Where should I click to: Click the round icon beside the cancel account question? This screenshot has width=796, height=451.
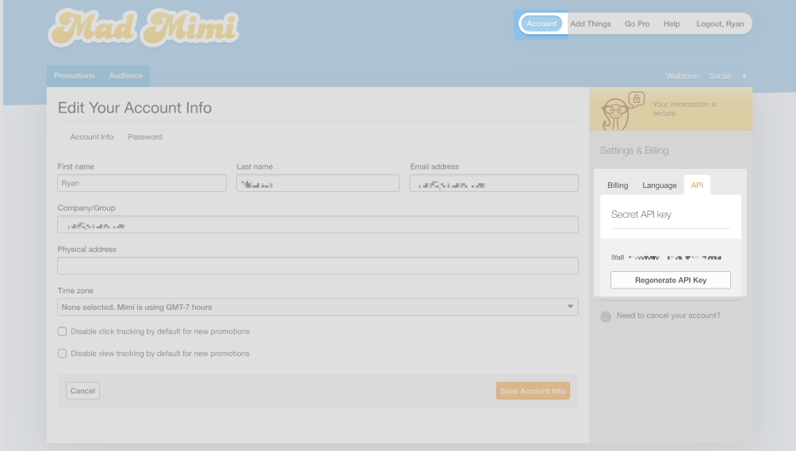(x=606, y=316)
